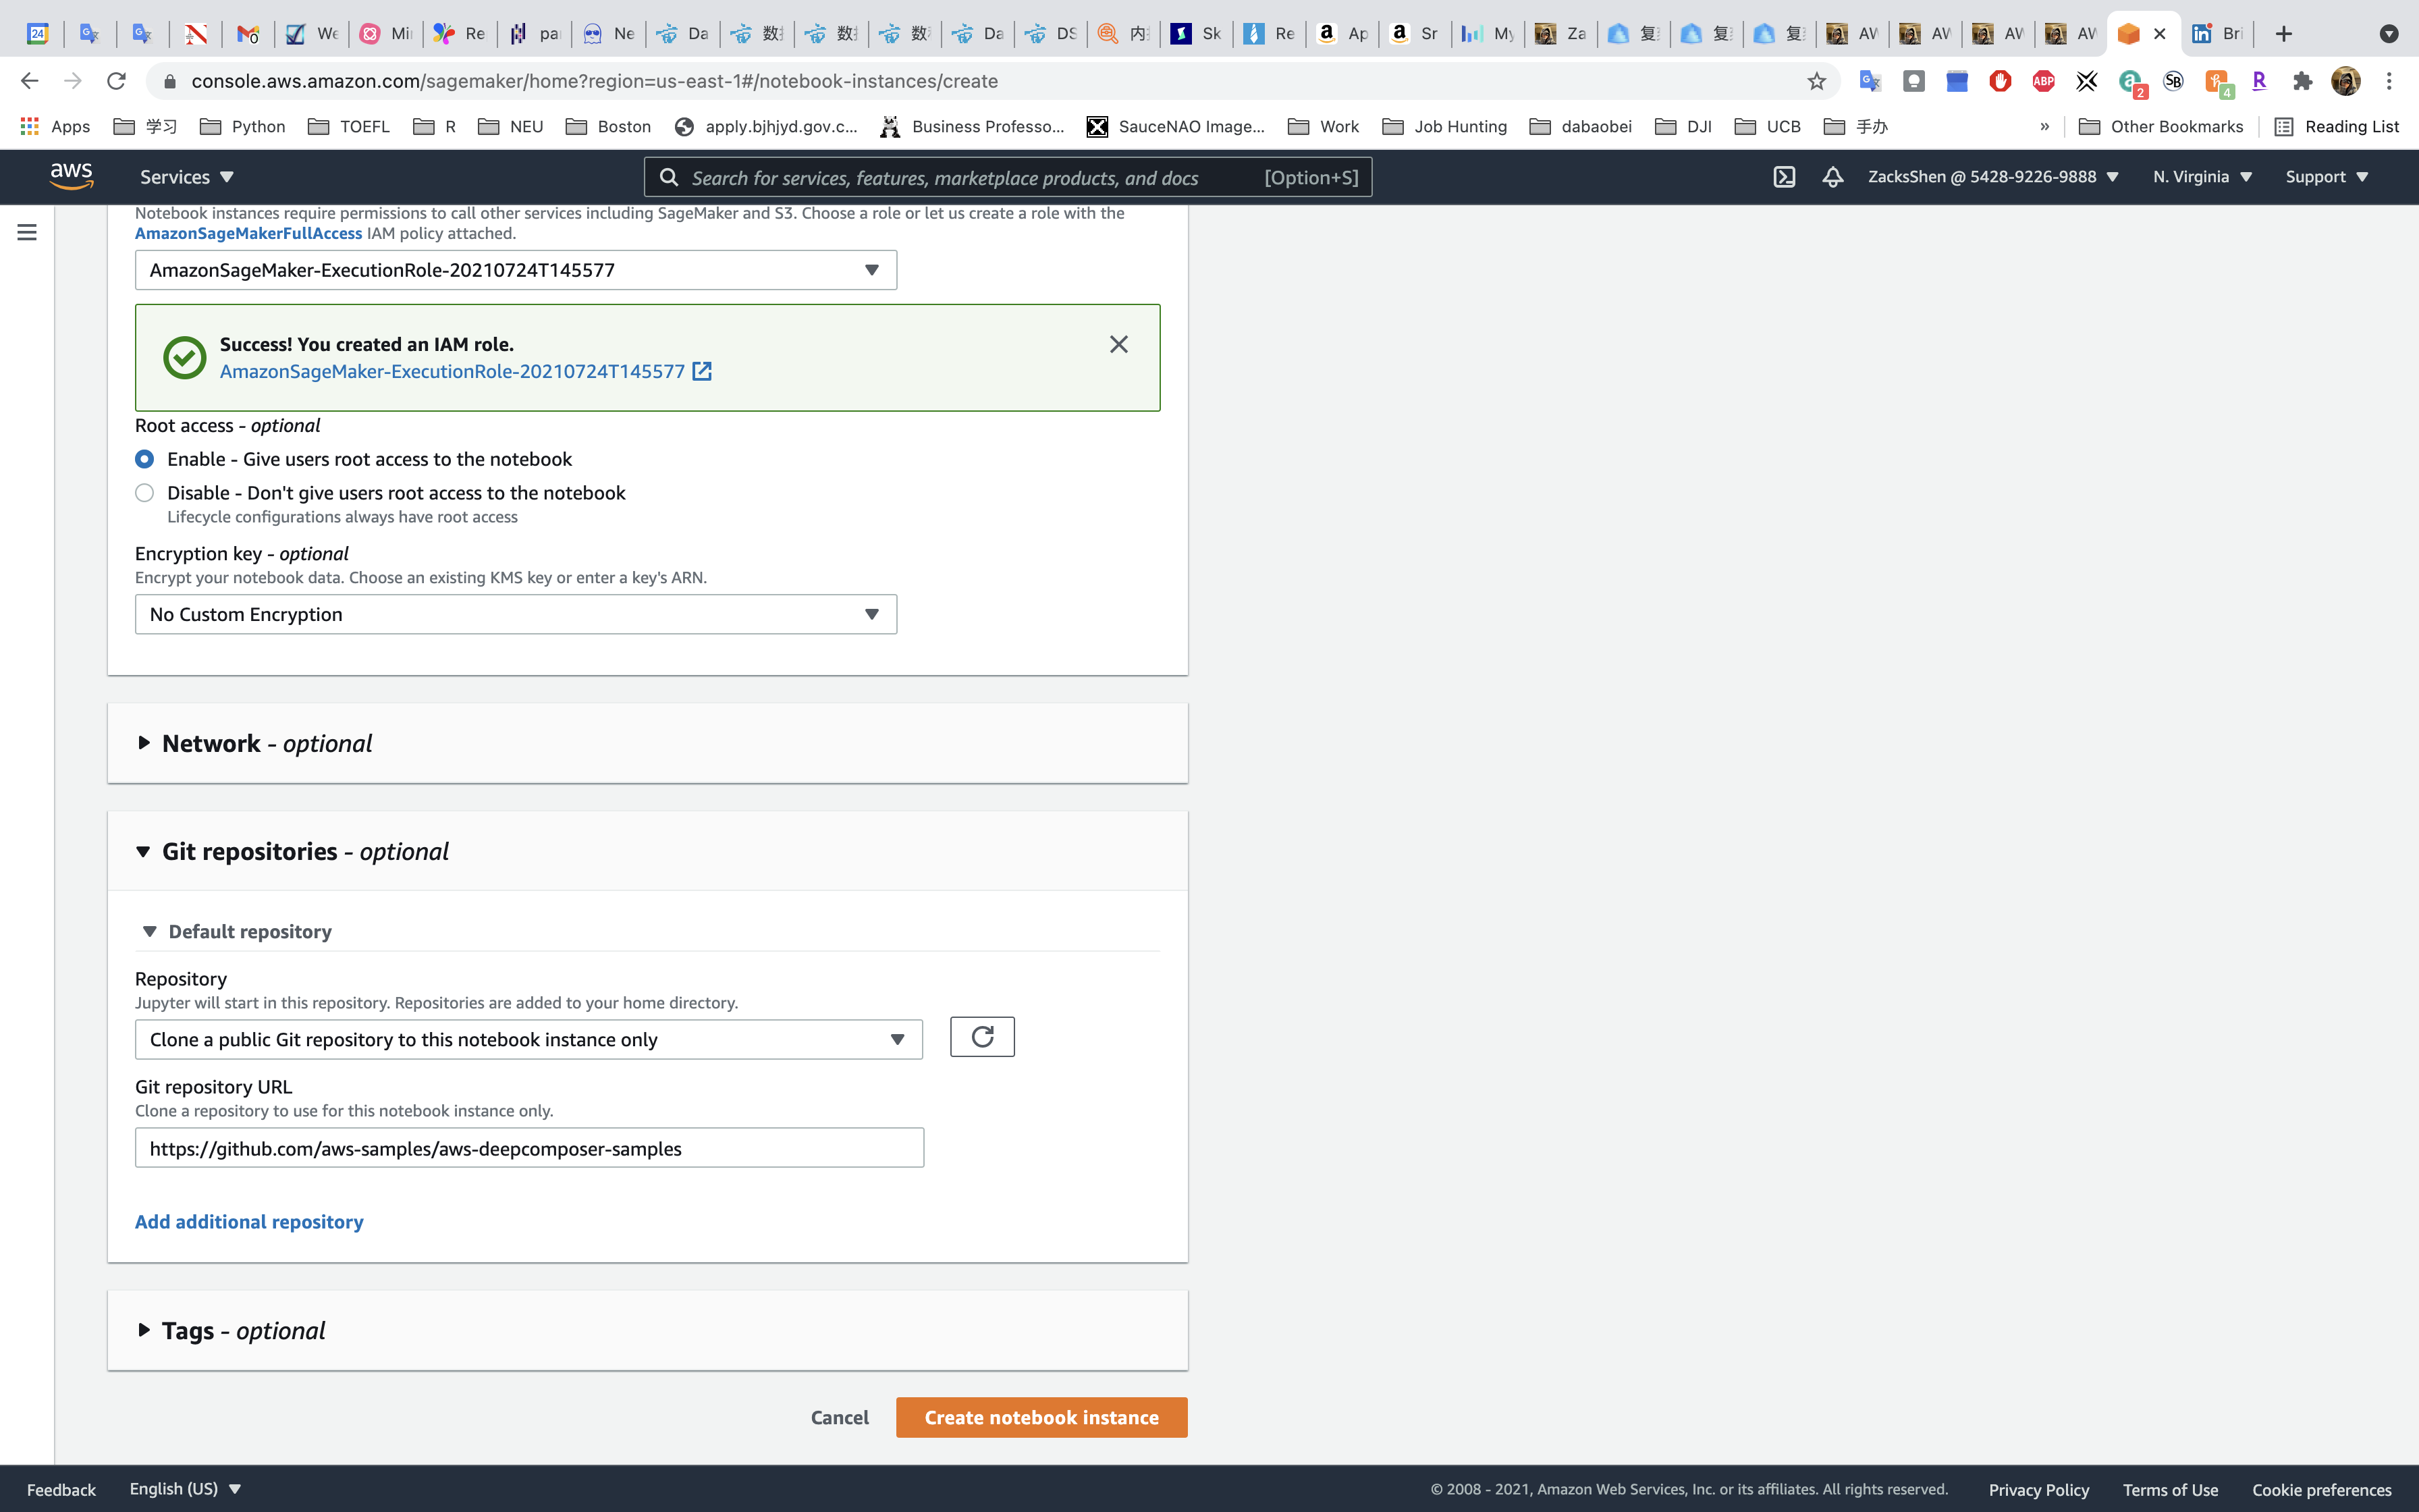
Task: Click Add additional repository link
Action: [x=249, y=1222]
